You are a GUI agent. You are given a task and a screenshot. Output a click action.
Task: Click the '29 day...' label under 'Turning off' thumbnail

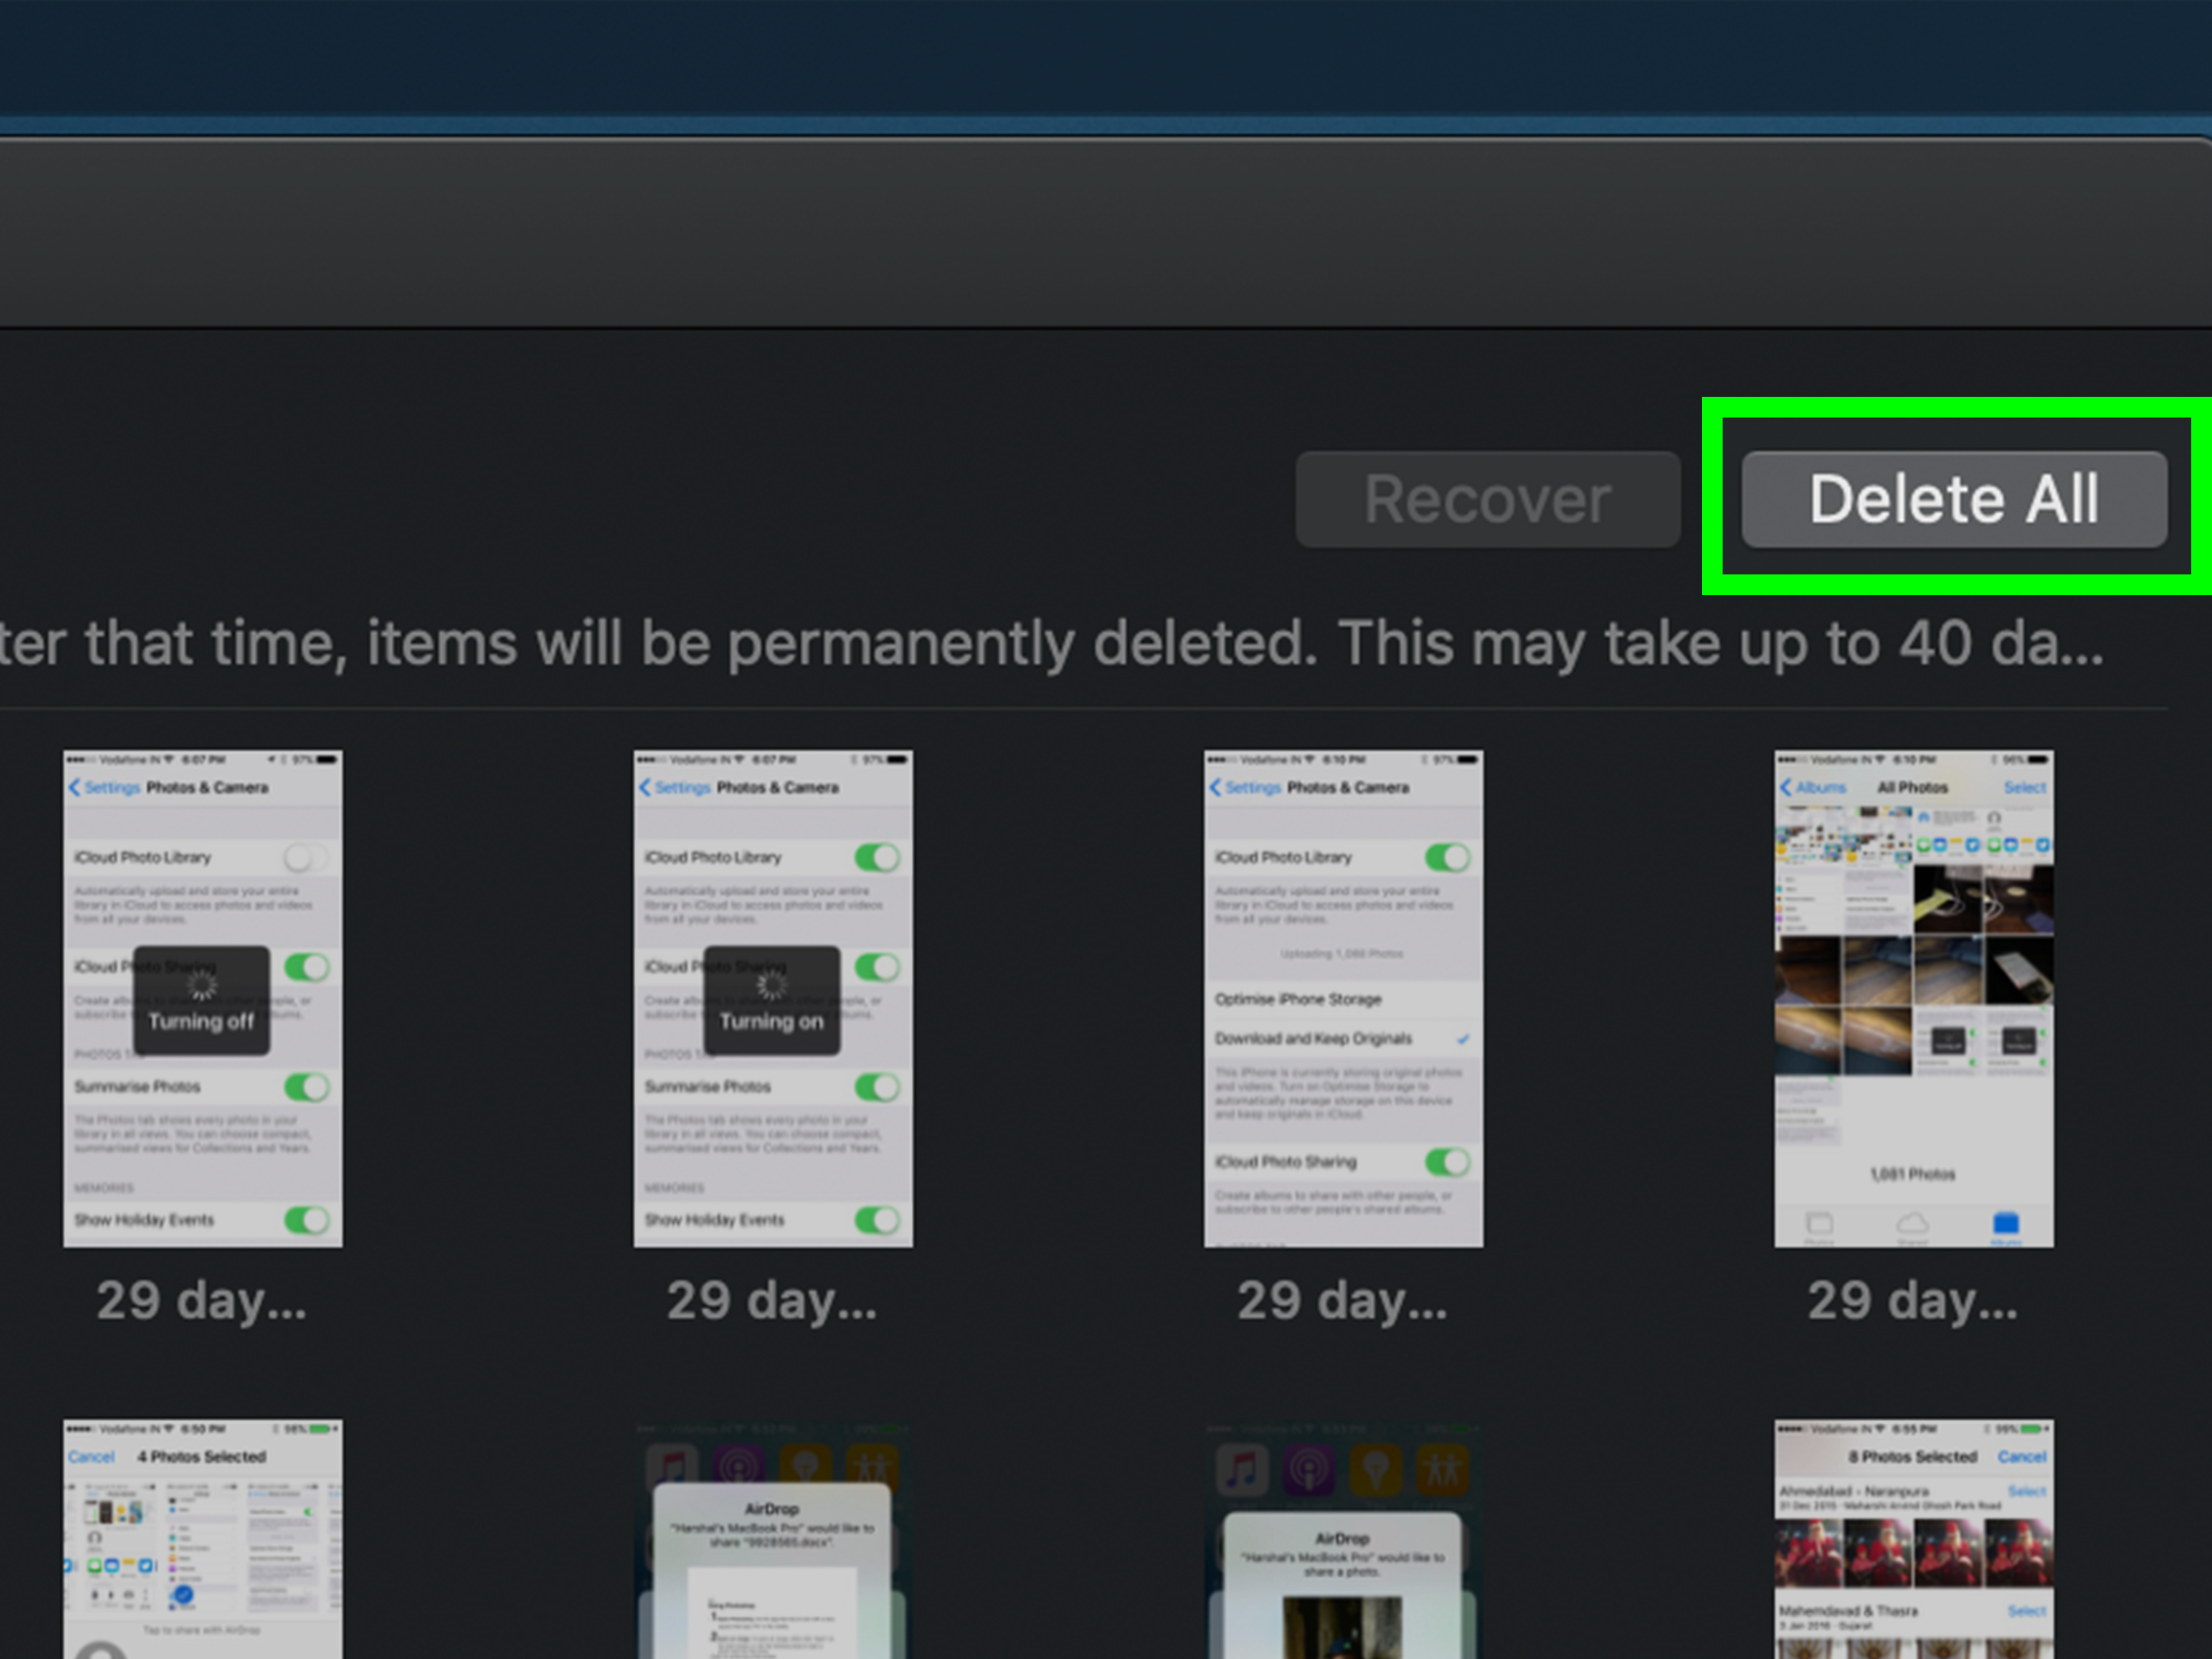click(x=202, y=1301)
